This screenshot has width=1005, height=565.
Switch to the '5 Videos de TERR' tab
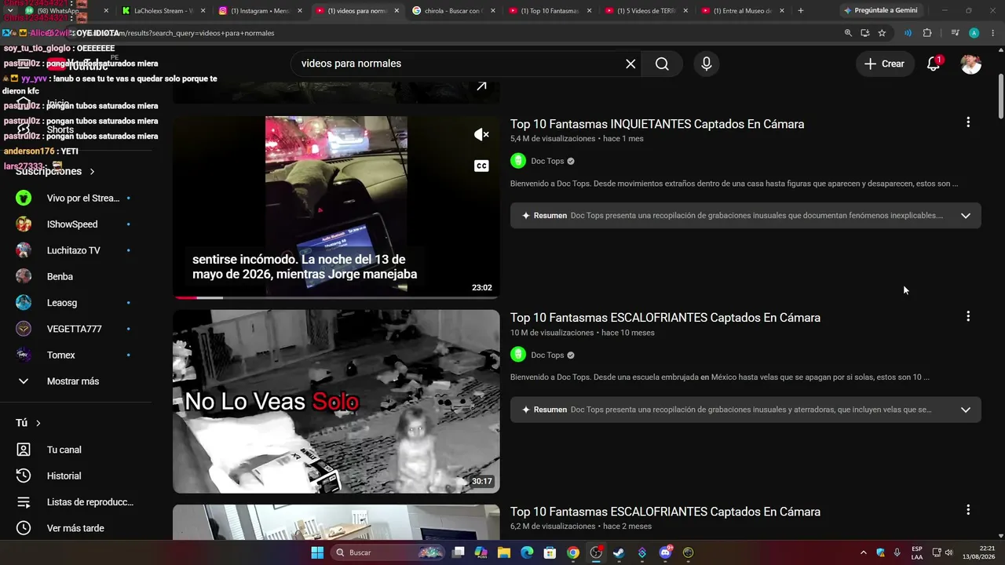pyautogui.click(x=645, y=11)
